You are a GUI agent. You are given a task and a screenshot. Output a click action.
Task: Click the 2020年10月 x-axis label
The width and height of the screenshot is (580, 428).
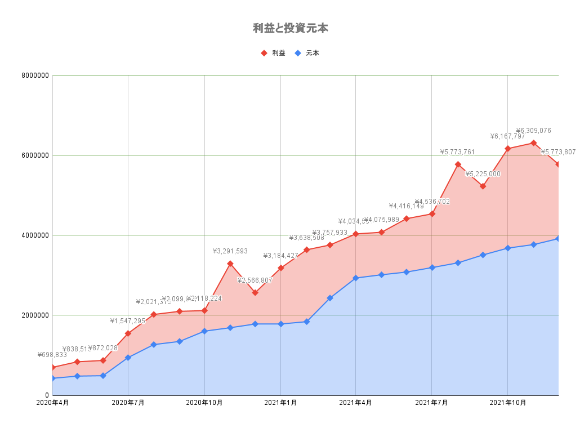click(204, 403)
